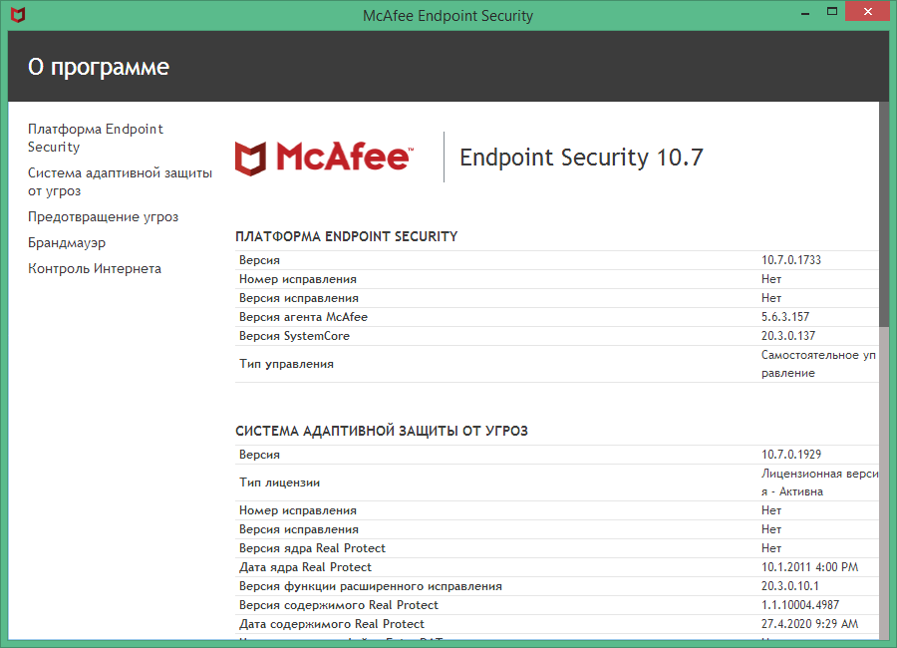Click 'Версия SystemCore' row label

(294, 336)
